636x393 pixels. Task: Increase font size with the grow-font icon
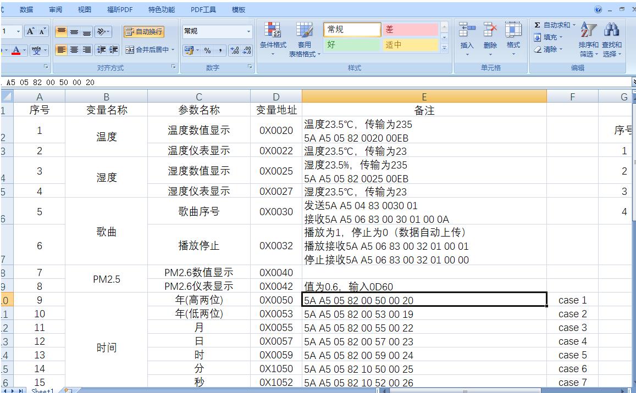click(31, 31)
